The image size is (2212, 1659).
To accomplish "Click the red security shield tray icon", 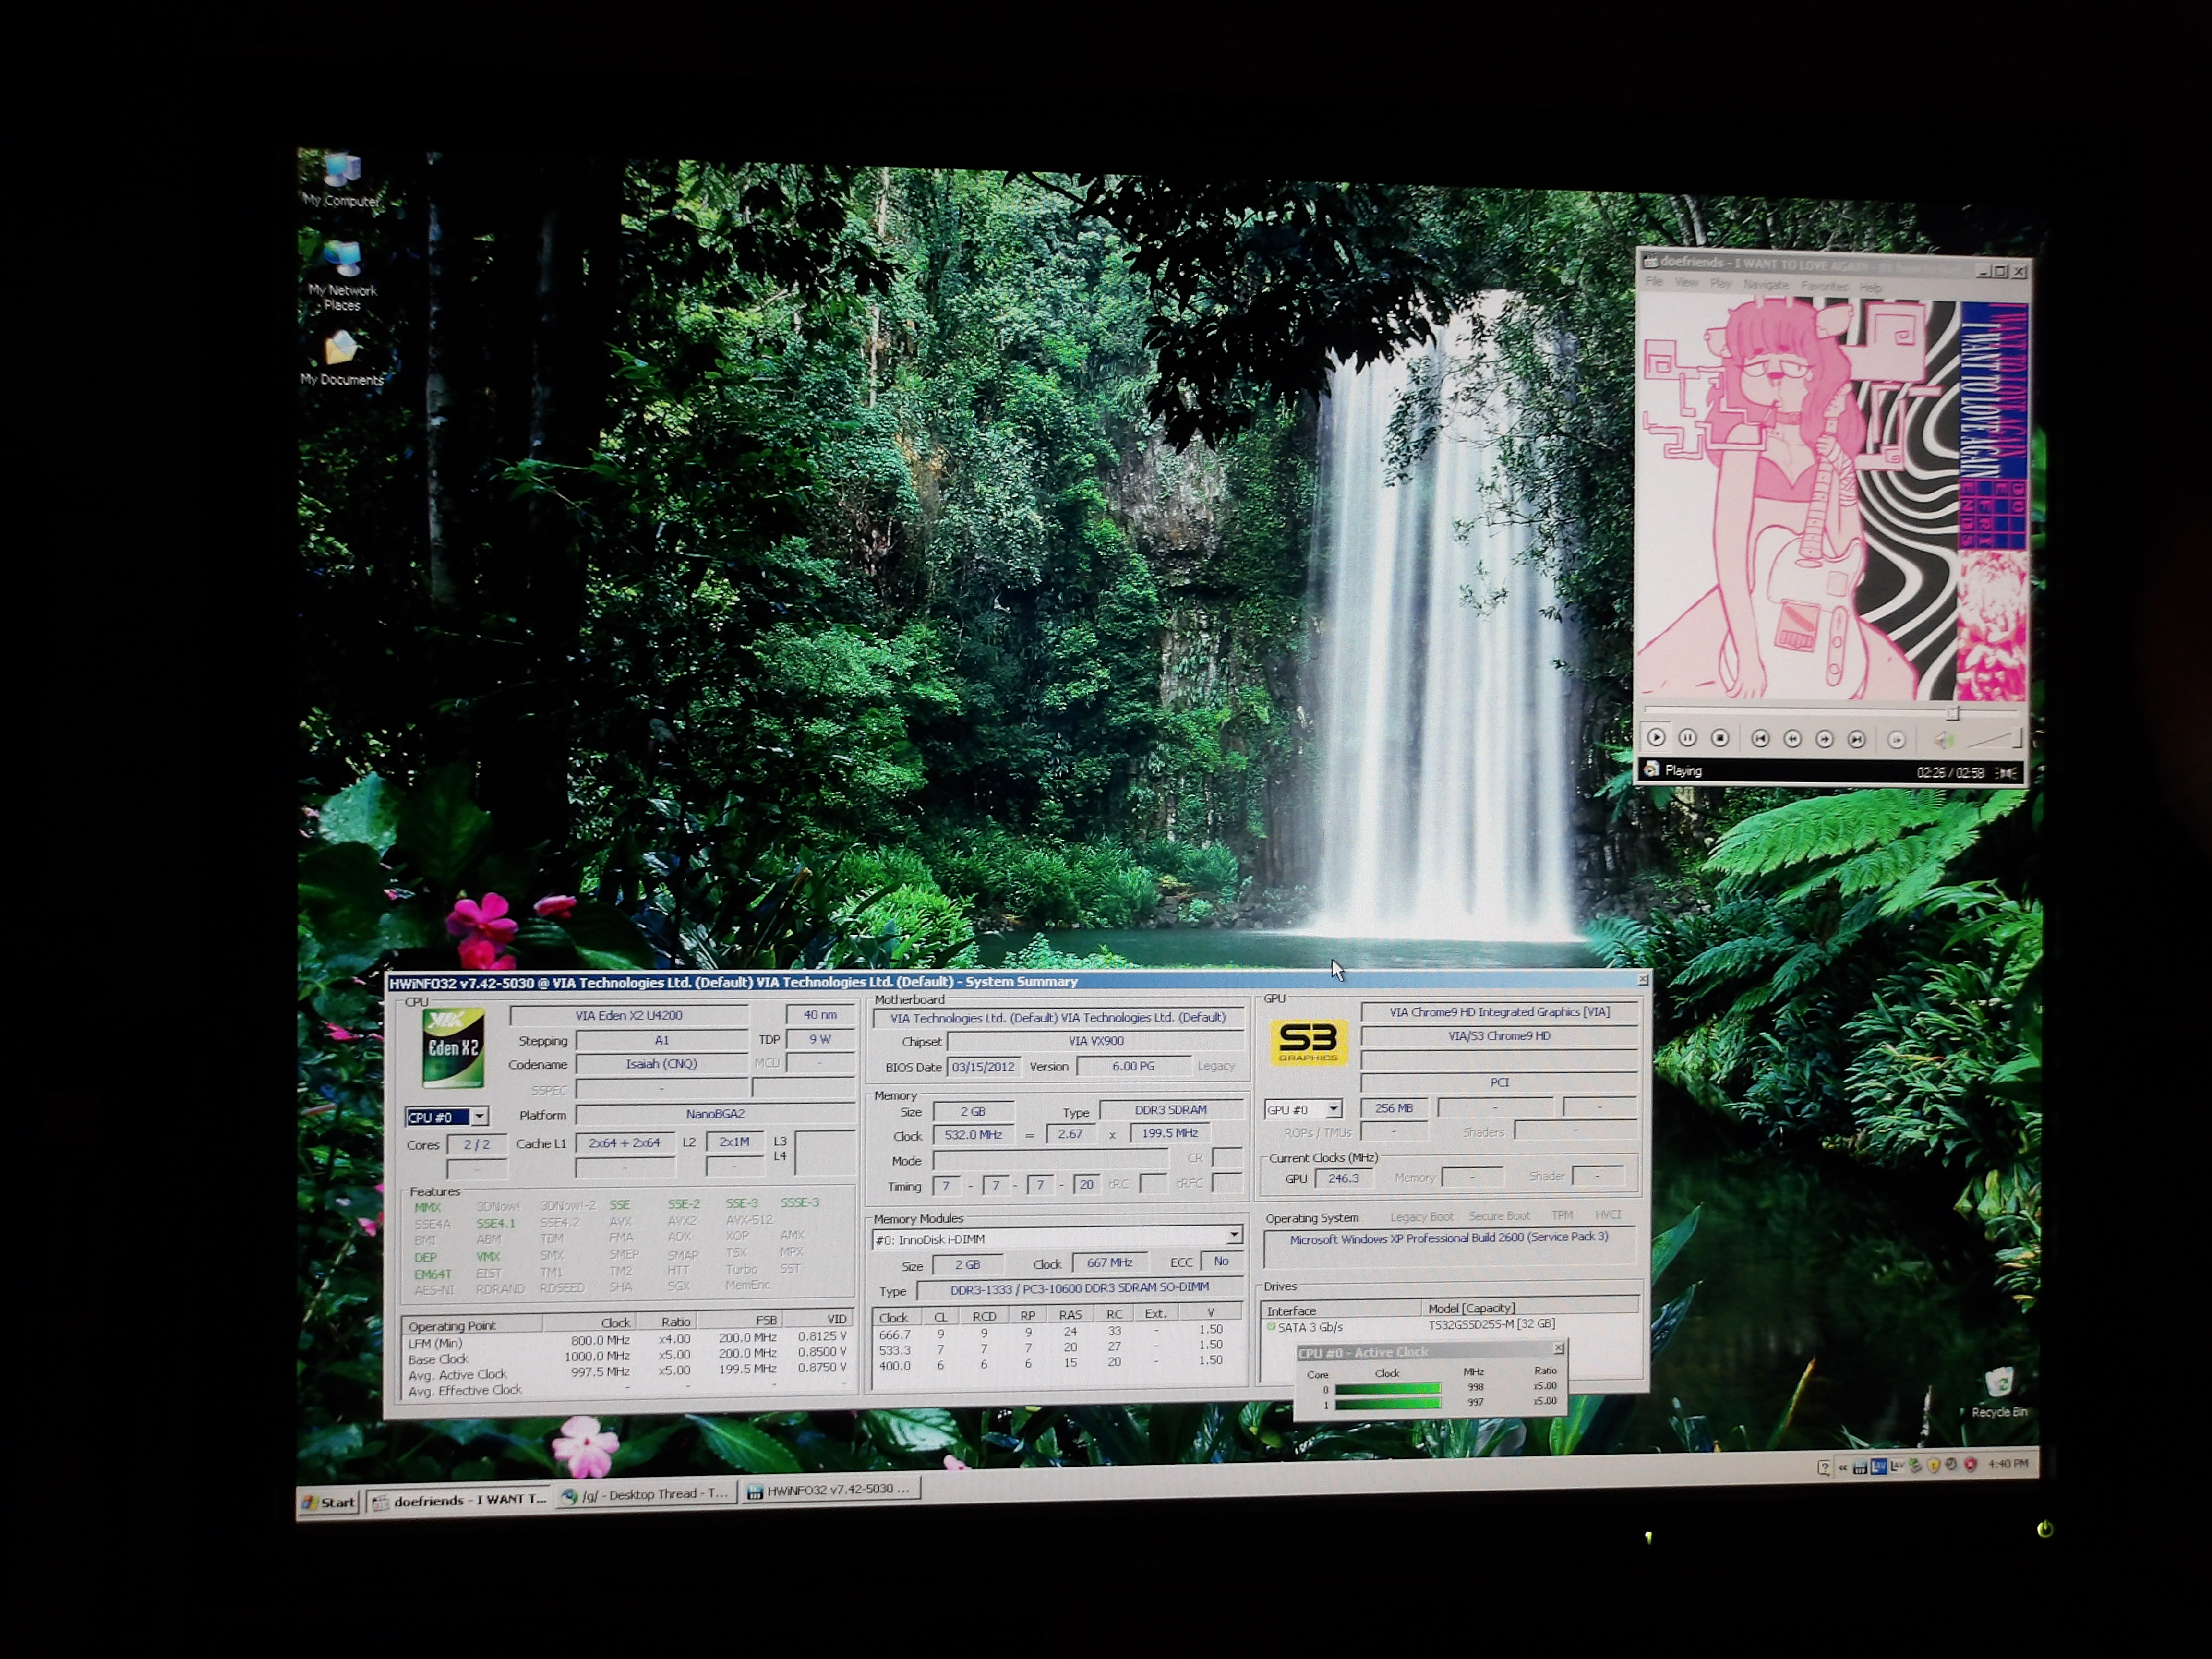I will coord(1970,1465).
